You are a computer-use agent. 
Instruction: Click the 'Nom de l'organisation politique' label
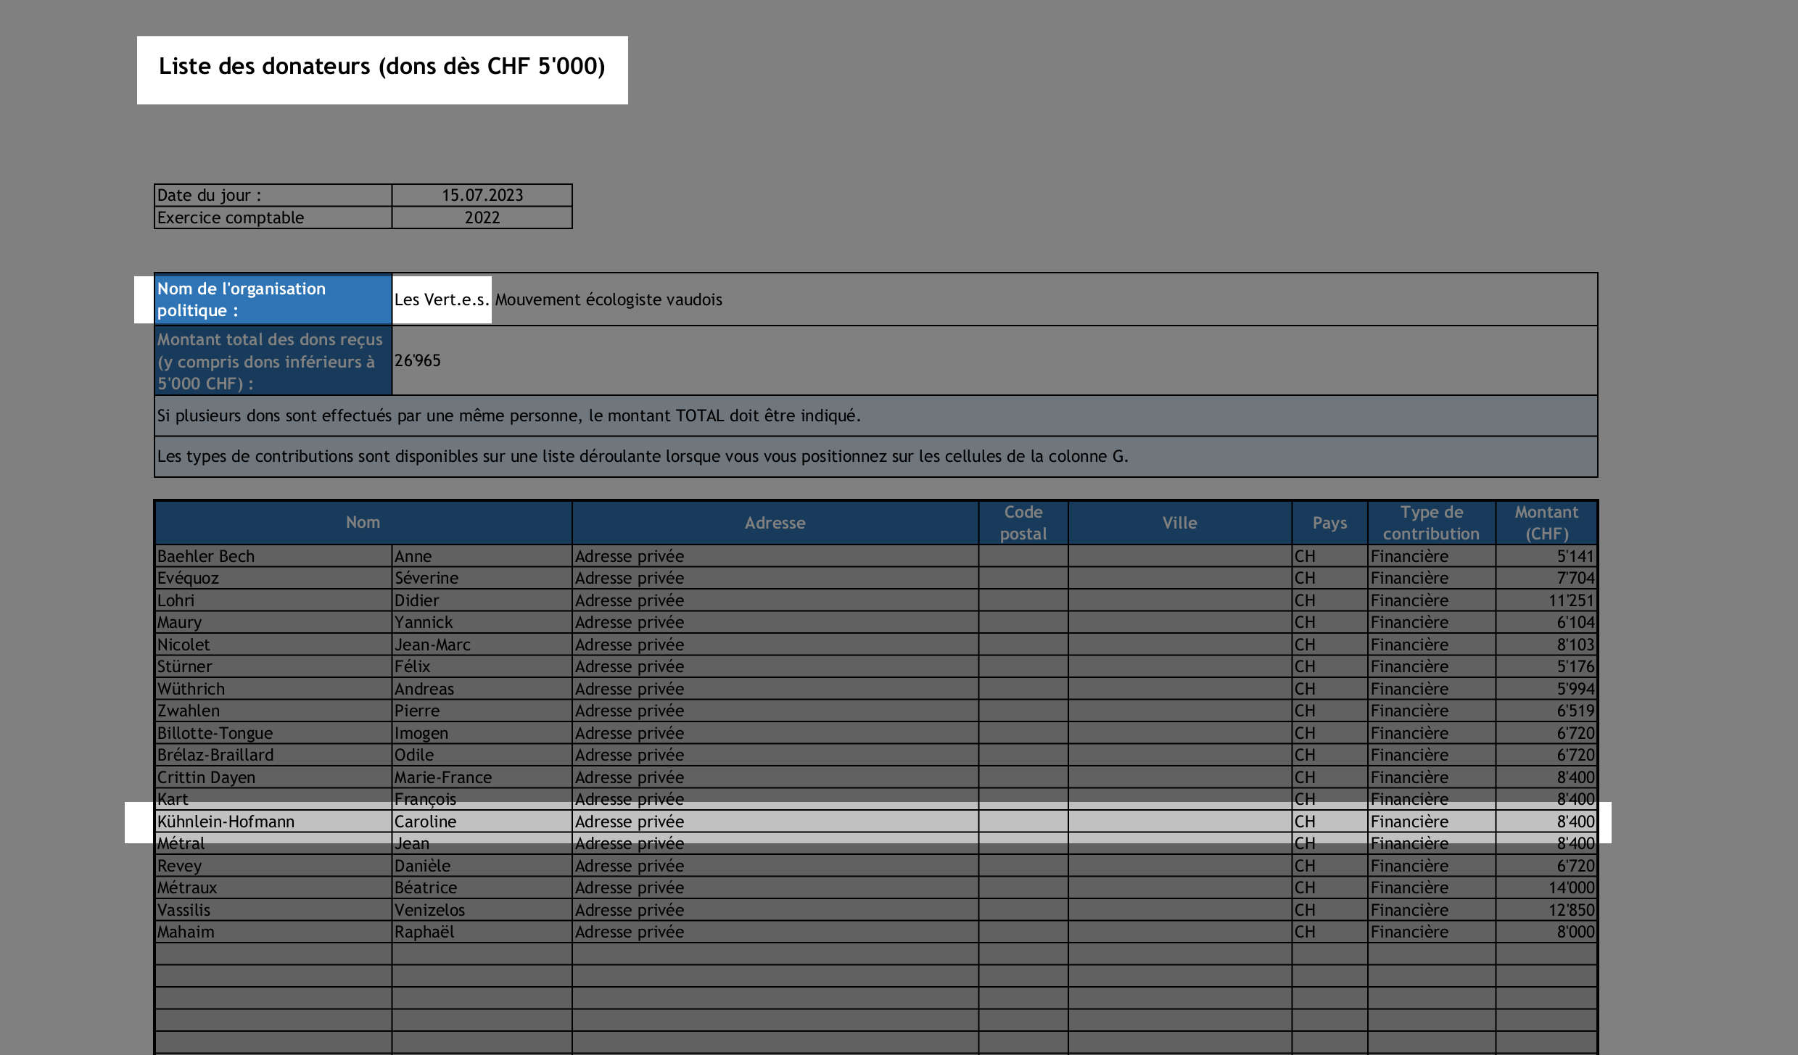pyautogui.click(x=273, y=299)
